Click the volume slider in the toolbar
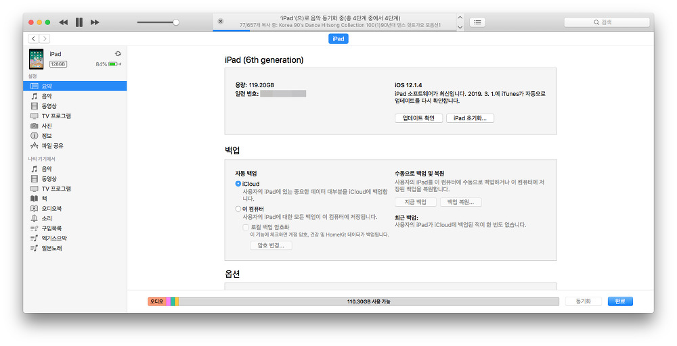Screen dimensions: 677x346 click(x=157, y=22)
